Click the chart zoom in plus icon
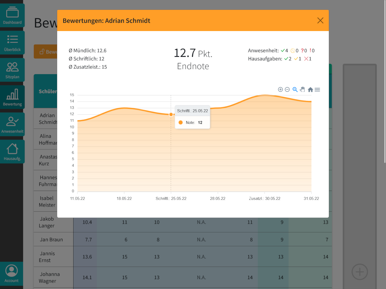Viewport: 386px width, 289px height. [x=280, y=90]
